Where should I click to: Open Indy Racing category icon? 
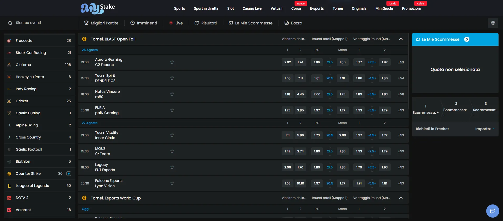(9, 89)
